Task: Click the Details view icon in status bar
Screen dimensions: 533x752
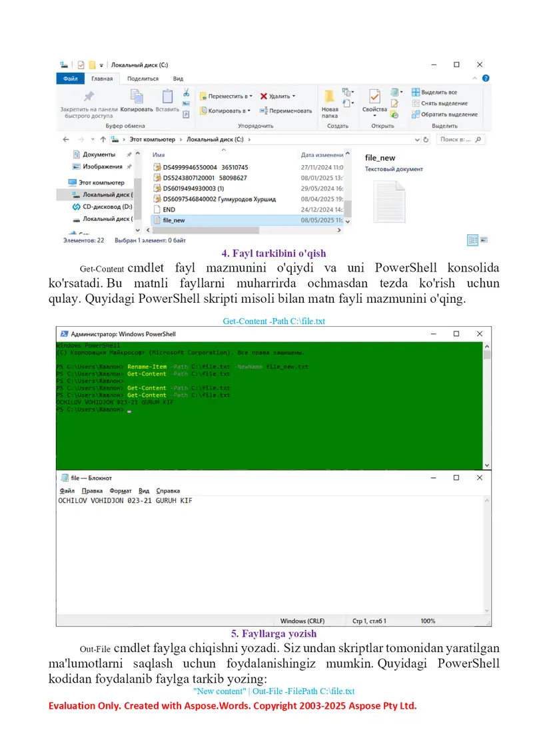Action: click(x=472, y=240)
